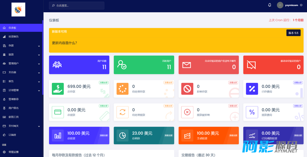Click the active users checkmark icon
Screen dimensions: 307x157
pyautogui.click(x=122, y=65)
